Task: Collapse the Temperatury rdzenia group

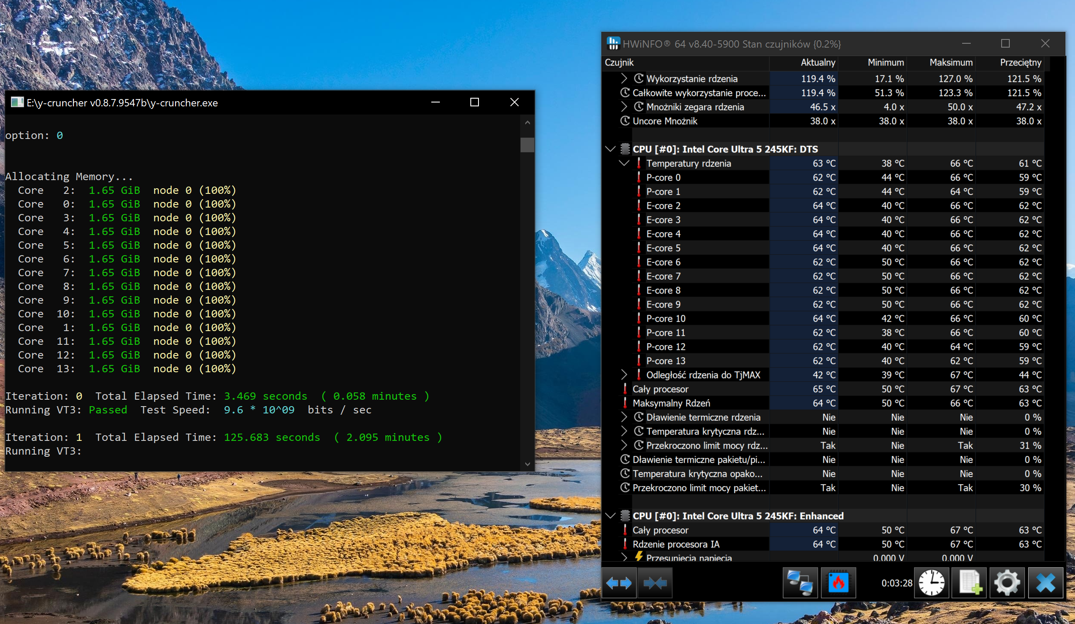Action: point(624,163)
